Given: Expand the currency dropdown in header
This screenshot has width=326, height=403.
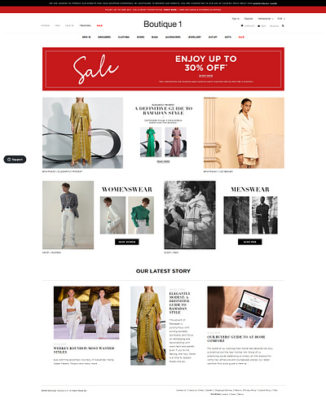Looking at the screenshot, I should click(x=281, y=19).
